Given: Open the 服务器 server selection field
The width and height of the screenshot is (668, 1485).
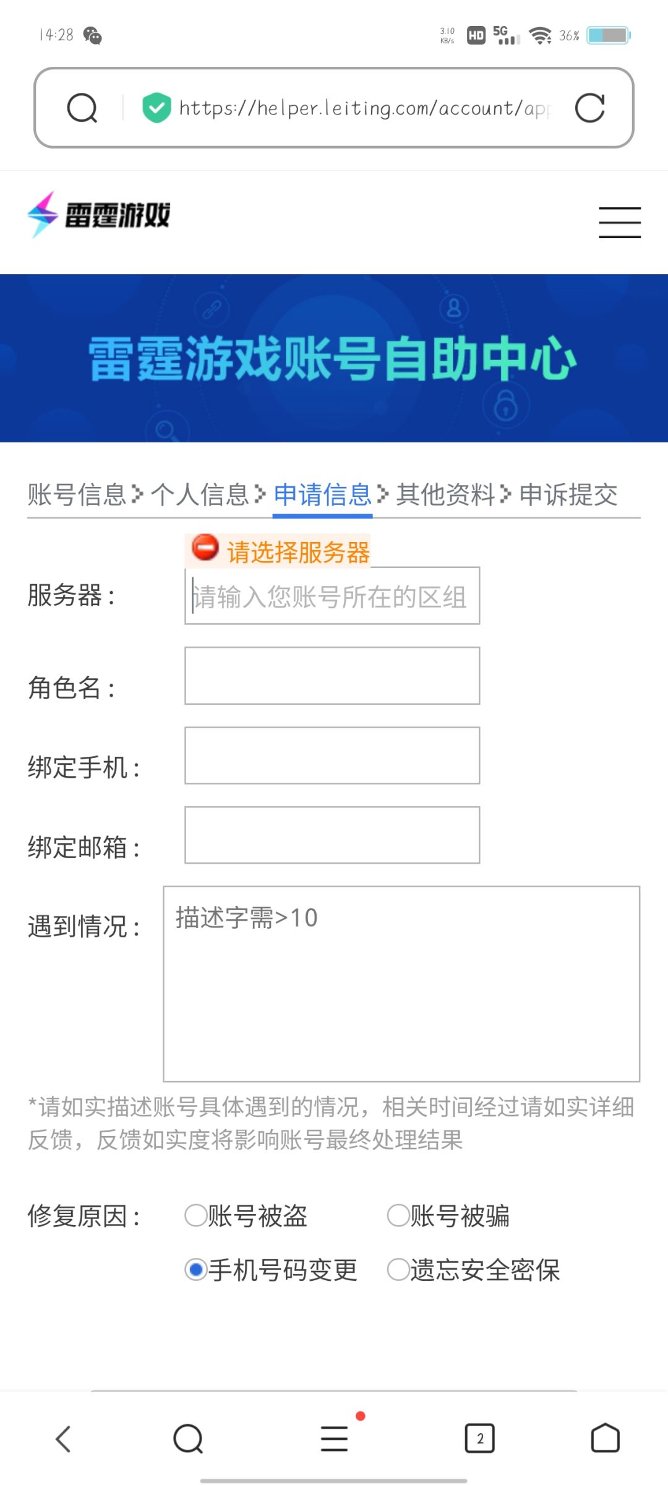Looking at the screenshot, I should click(332, 596).
